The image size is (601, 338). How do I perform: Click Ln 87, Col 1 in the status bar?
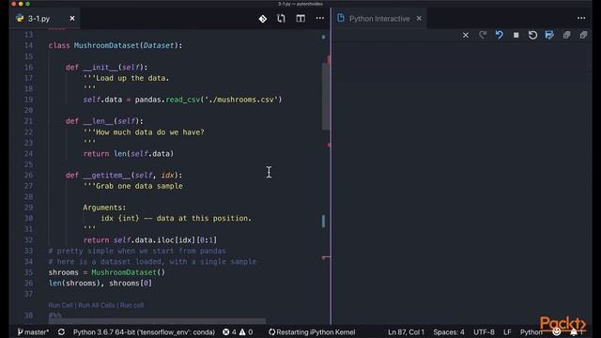406,331
